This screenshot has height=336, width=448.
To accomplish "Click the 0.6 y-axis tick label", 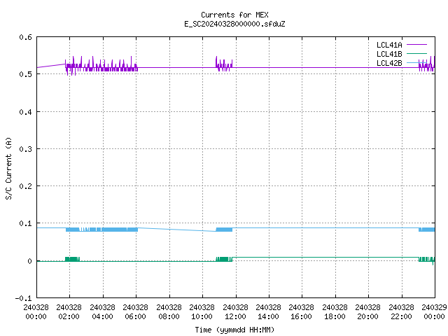I will (25, 37).
